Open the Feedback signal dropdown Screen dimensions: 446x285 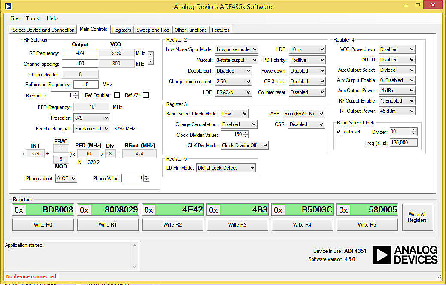pos(91,129)
